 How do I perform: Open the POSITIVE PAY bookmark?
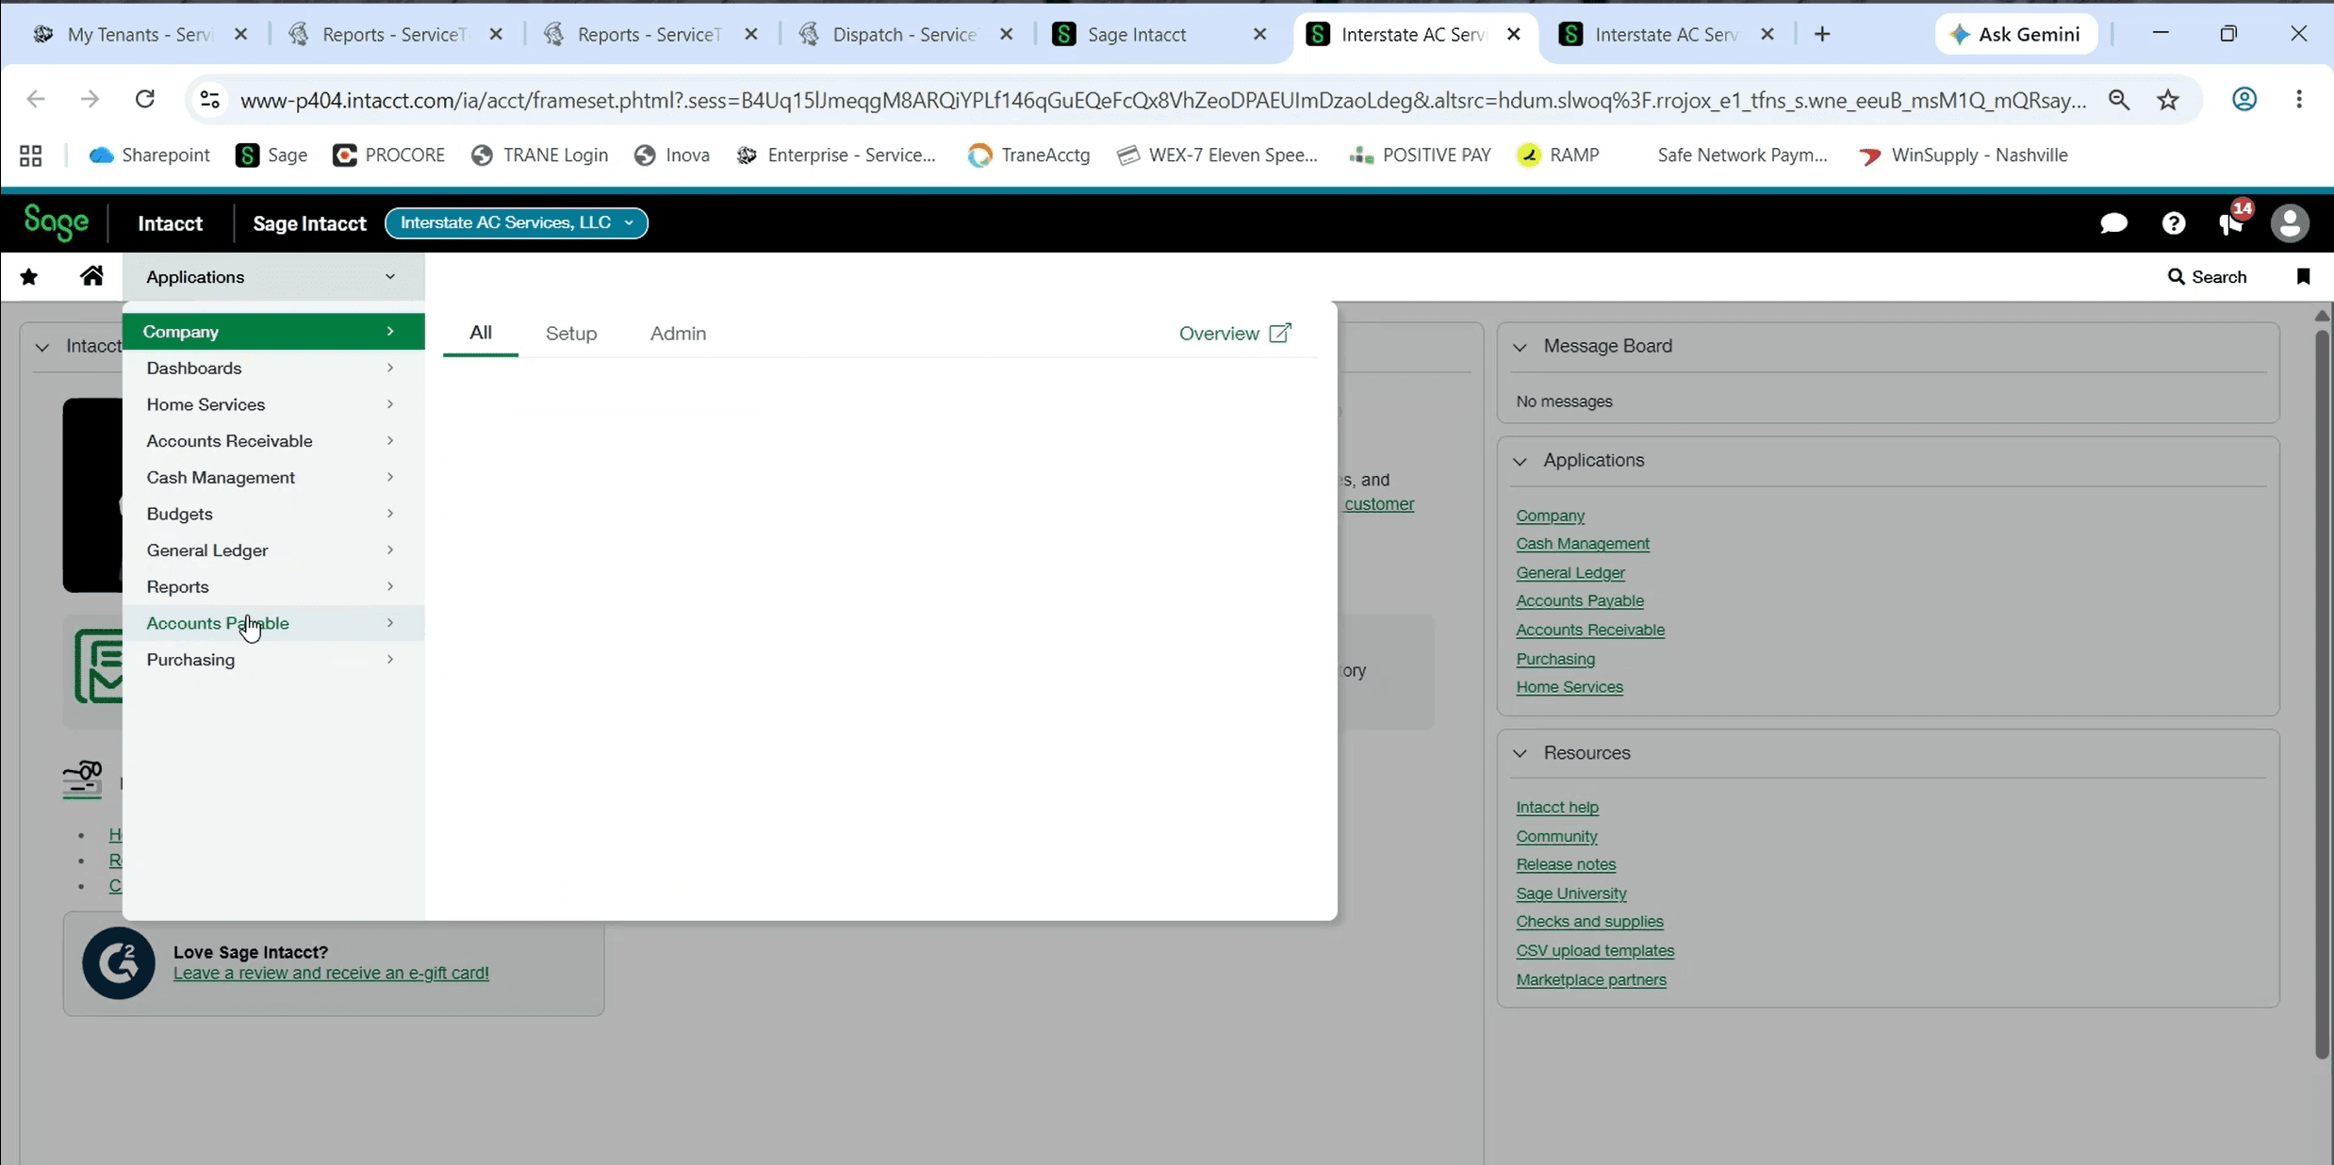pos(1421,156)
